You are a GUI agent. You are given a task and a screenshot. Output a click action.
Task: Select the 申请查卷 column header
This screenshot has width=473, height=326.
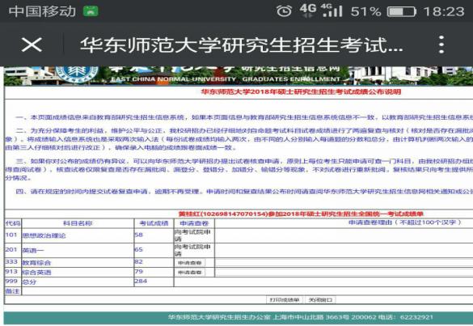(194, 223)
